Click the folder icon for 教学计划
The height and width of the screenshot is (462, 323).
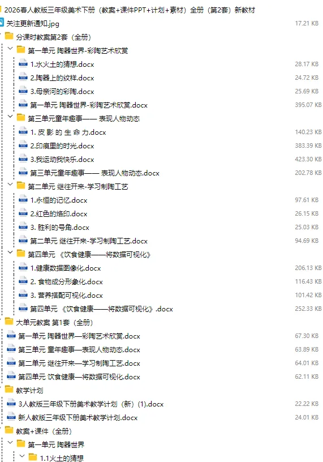9,390
